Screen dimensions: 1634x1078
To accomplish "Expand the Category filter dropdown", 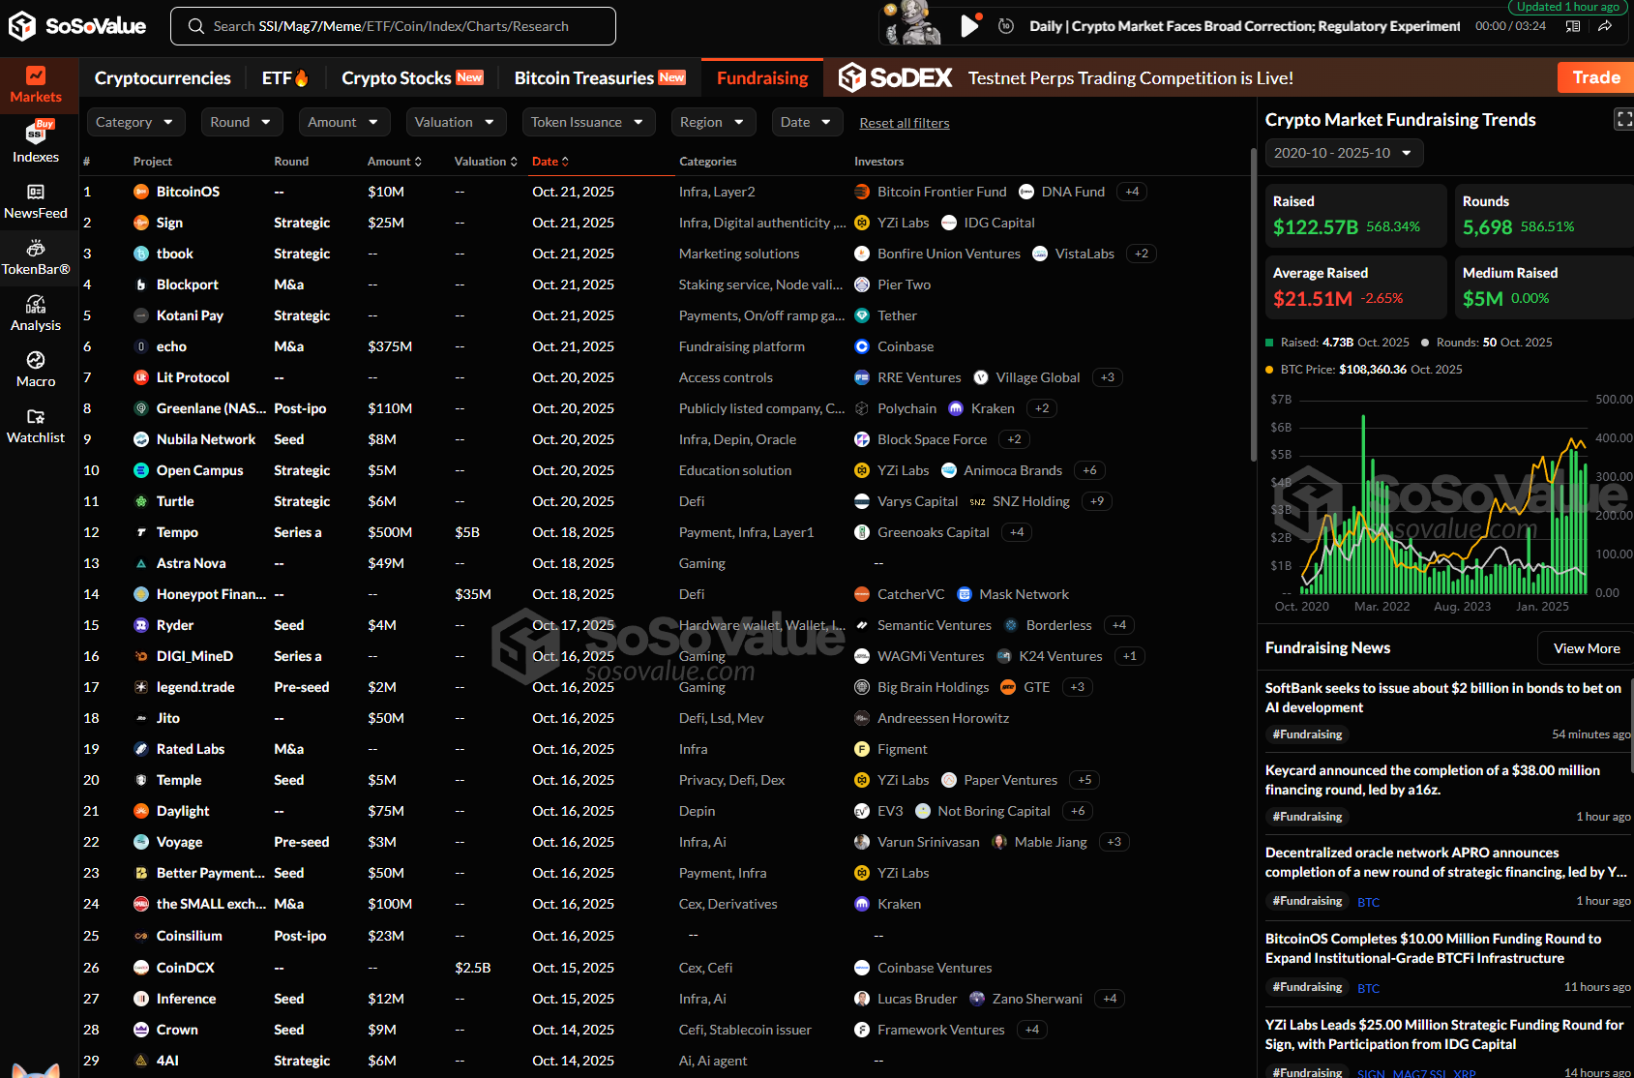I will tap(134, 122).
